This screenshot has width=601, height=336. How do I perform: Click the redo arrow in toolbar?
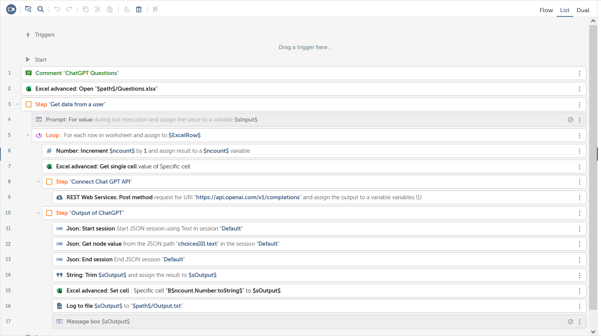pos(69,9)
